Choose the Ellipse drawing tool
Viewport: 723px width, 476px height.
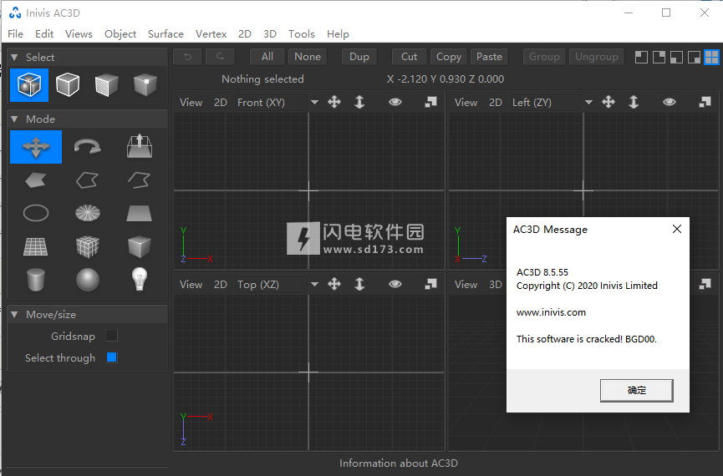pyautogui.click(x=35, y=213)
